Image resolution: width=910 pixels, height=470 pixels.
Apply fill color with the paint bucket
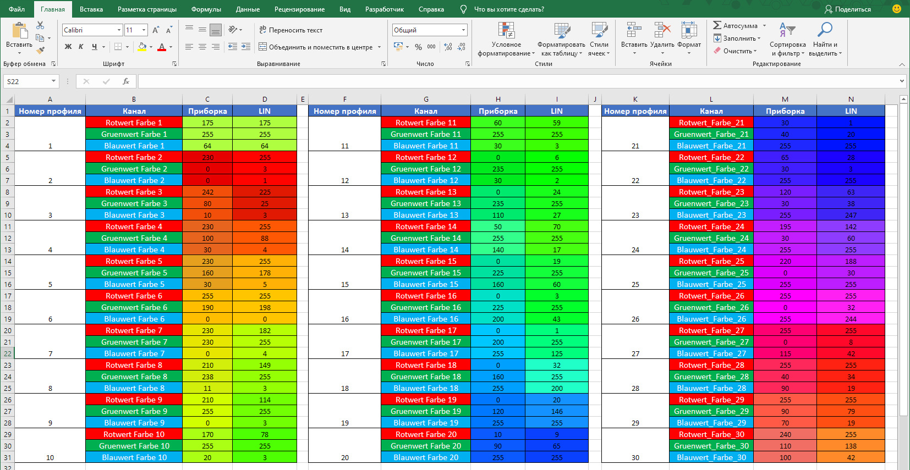pos(142,47)
